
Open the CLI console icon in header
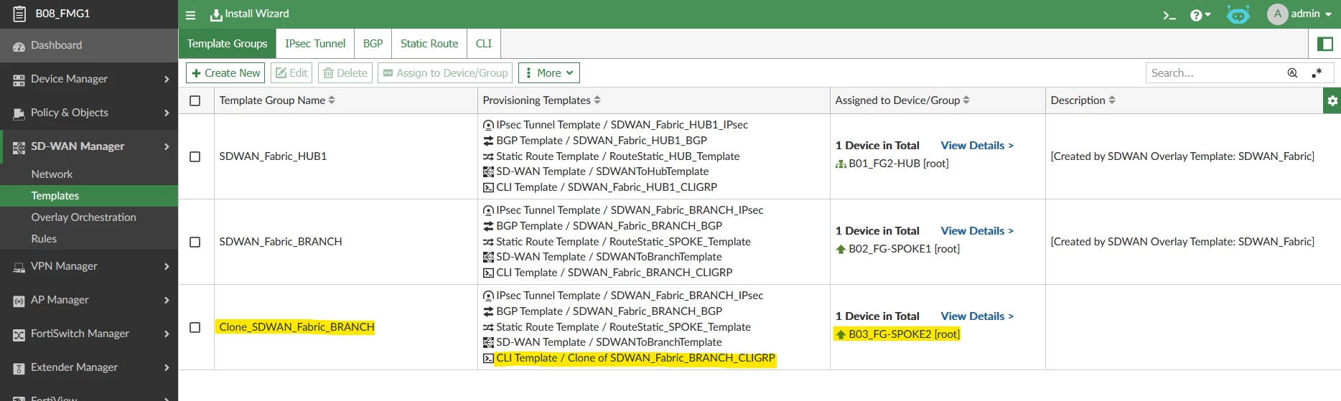pyautogui.click(x=1169, y=15)
